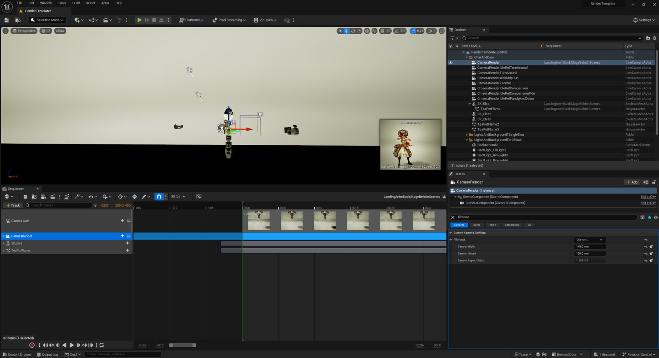The height and width of the screenshot is (358, 659).
Task: Click Sequencer create camera icon
Action: pos(43,197)
